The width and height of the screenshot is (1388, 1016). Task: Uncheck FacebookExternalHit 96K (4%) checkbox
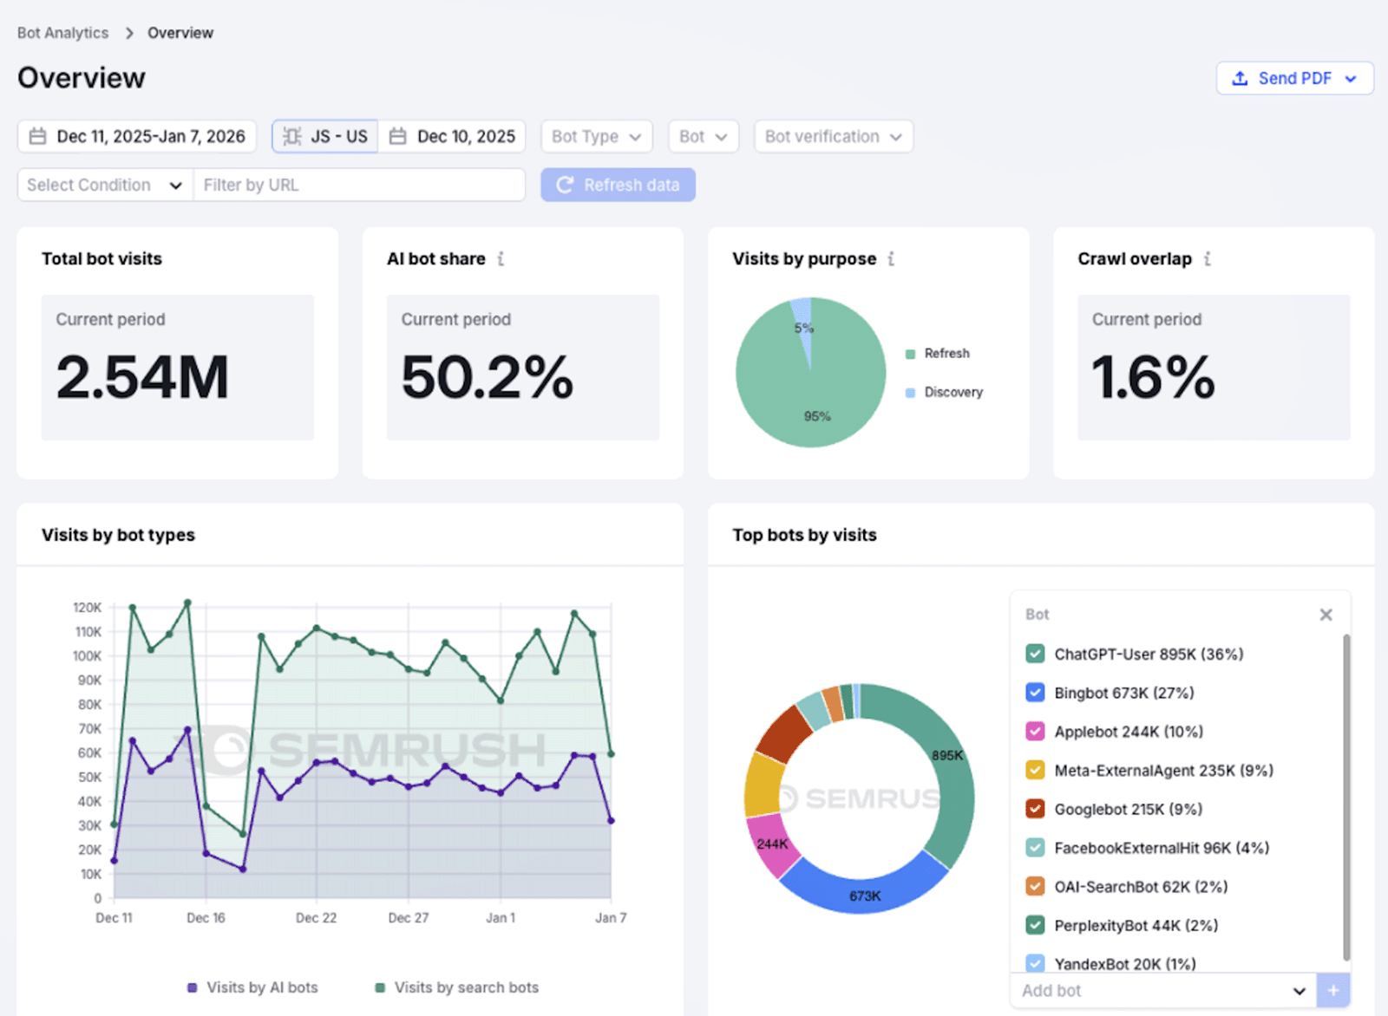click(x=1035, y=848)
